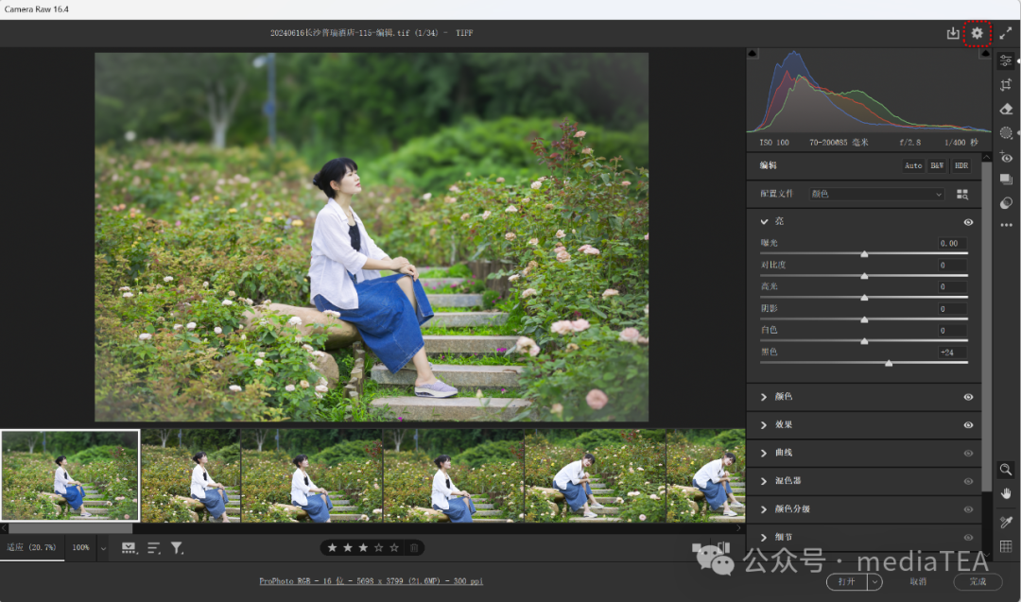Open Camera Raw preferences gear icon
Image resolution: width=1021 pixels, height=602 pixels.
[977, 33]
